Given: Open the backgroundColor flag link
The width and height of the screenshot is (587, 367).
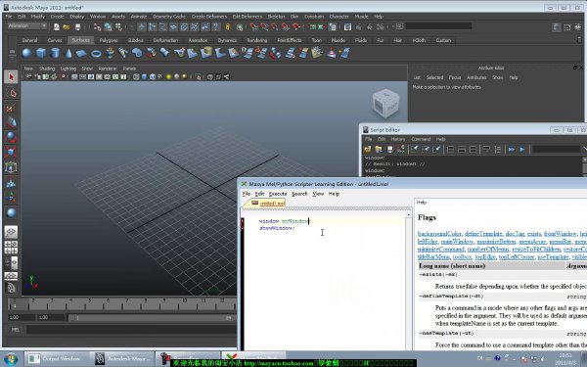Looking at the screenshot, I should coord(439,233).
